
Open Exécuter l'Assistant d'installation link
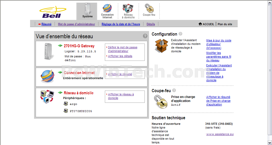coord(219,73)
